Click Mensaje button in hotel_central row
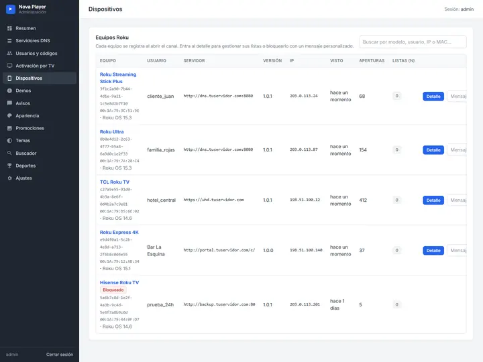The height and width of the screenshot is (362, 483). (457, 200)
